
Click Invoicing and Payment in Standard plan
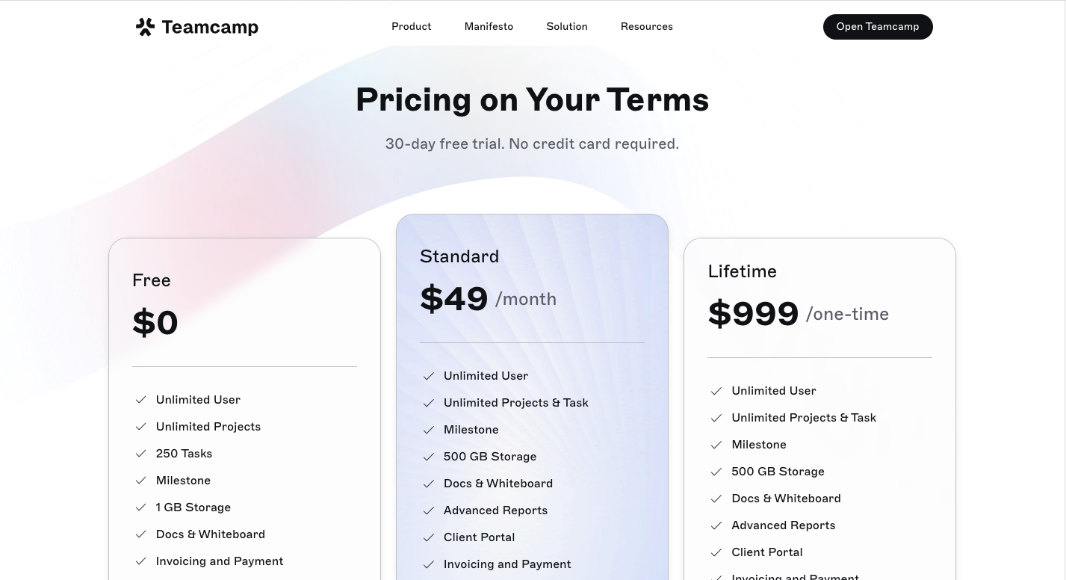(x=507, y=564)
